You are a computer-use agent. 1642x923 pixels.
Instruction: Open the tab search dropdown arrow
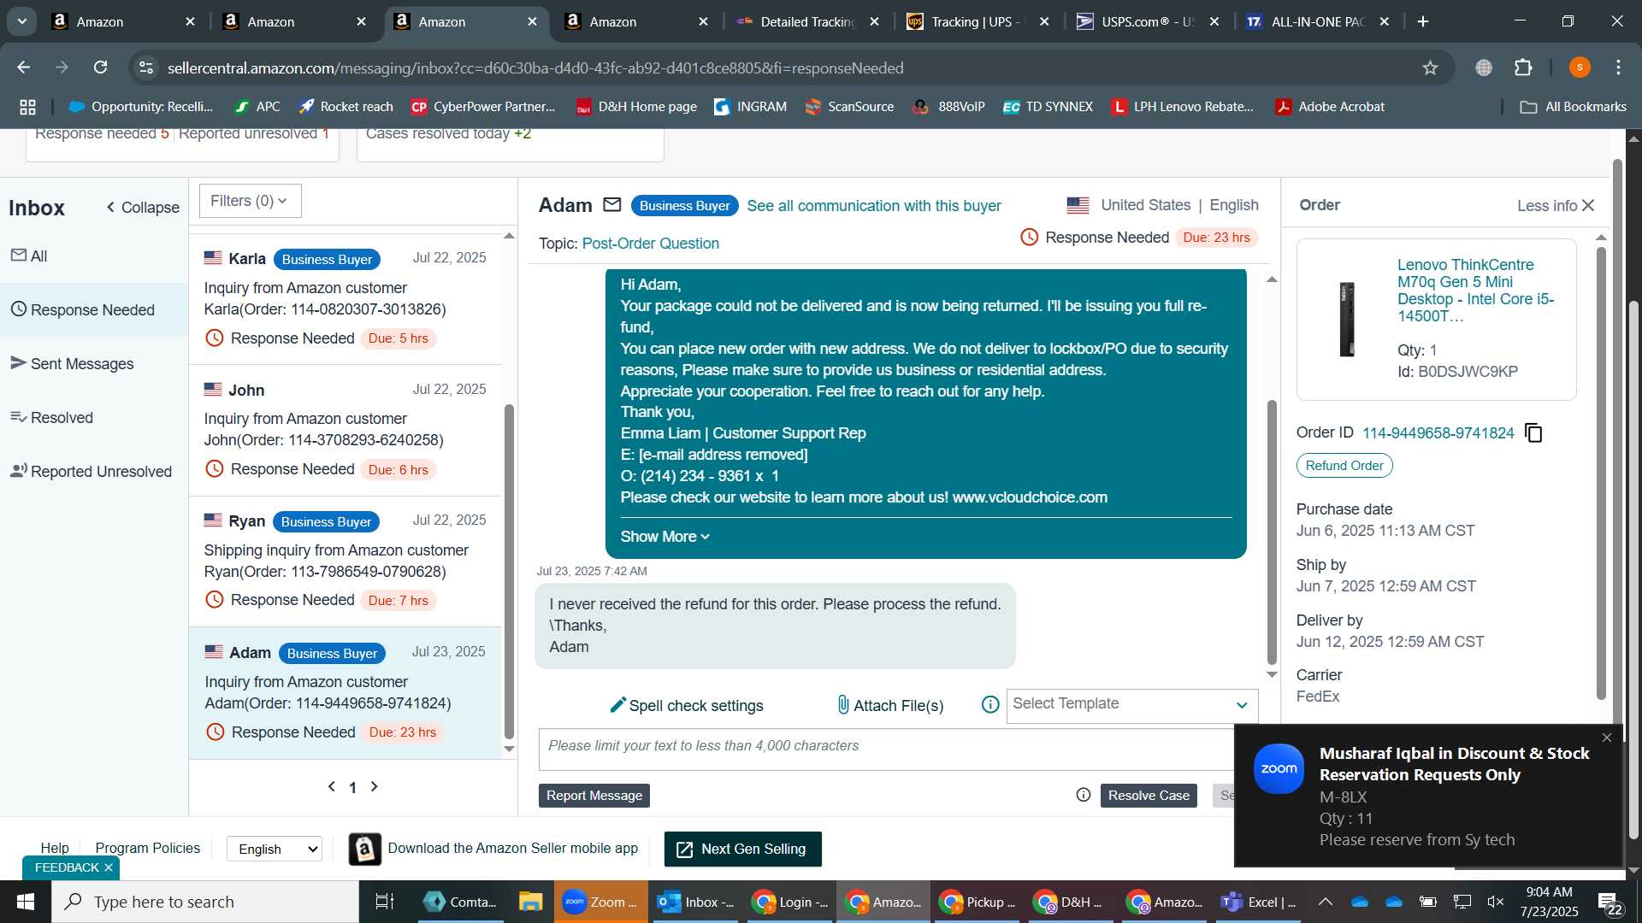tap(21, 21)
